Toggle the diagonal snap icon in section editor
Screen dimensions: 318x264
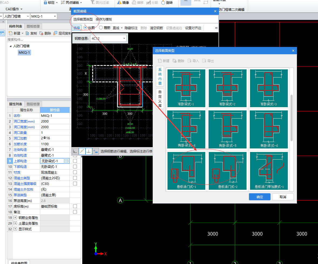point(82,151)
